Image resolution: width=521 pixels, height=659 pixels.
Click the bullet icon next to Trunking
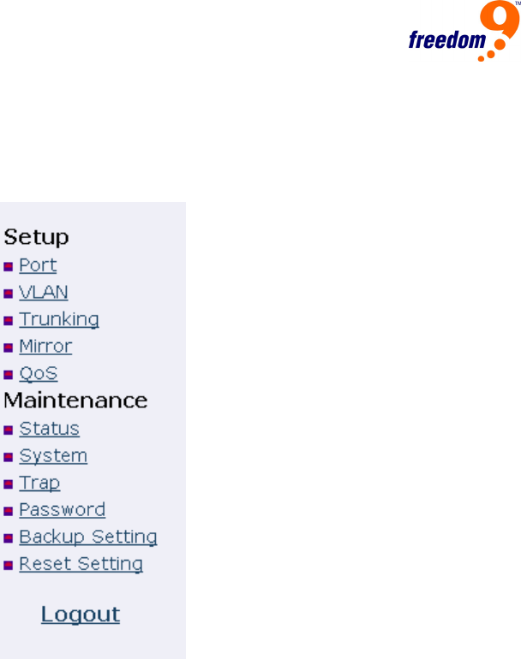coord(9,320)
